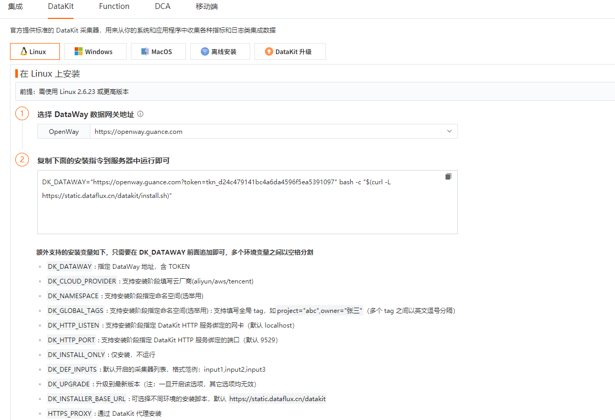Open the Function tab
The image size is (615, 420).
pyautogui.click(x=114, y=7)
